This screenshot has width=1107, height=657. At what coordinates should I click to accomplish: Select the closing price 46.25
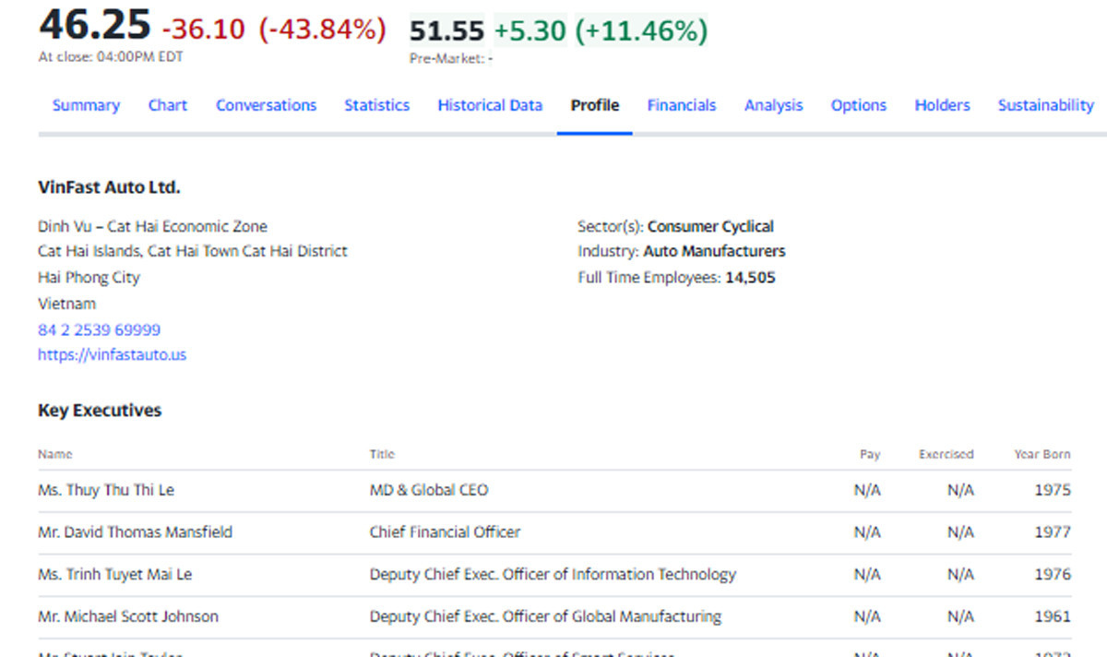94,25
